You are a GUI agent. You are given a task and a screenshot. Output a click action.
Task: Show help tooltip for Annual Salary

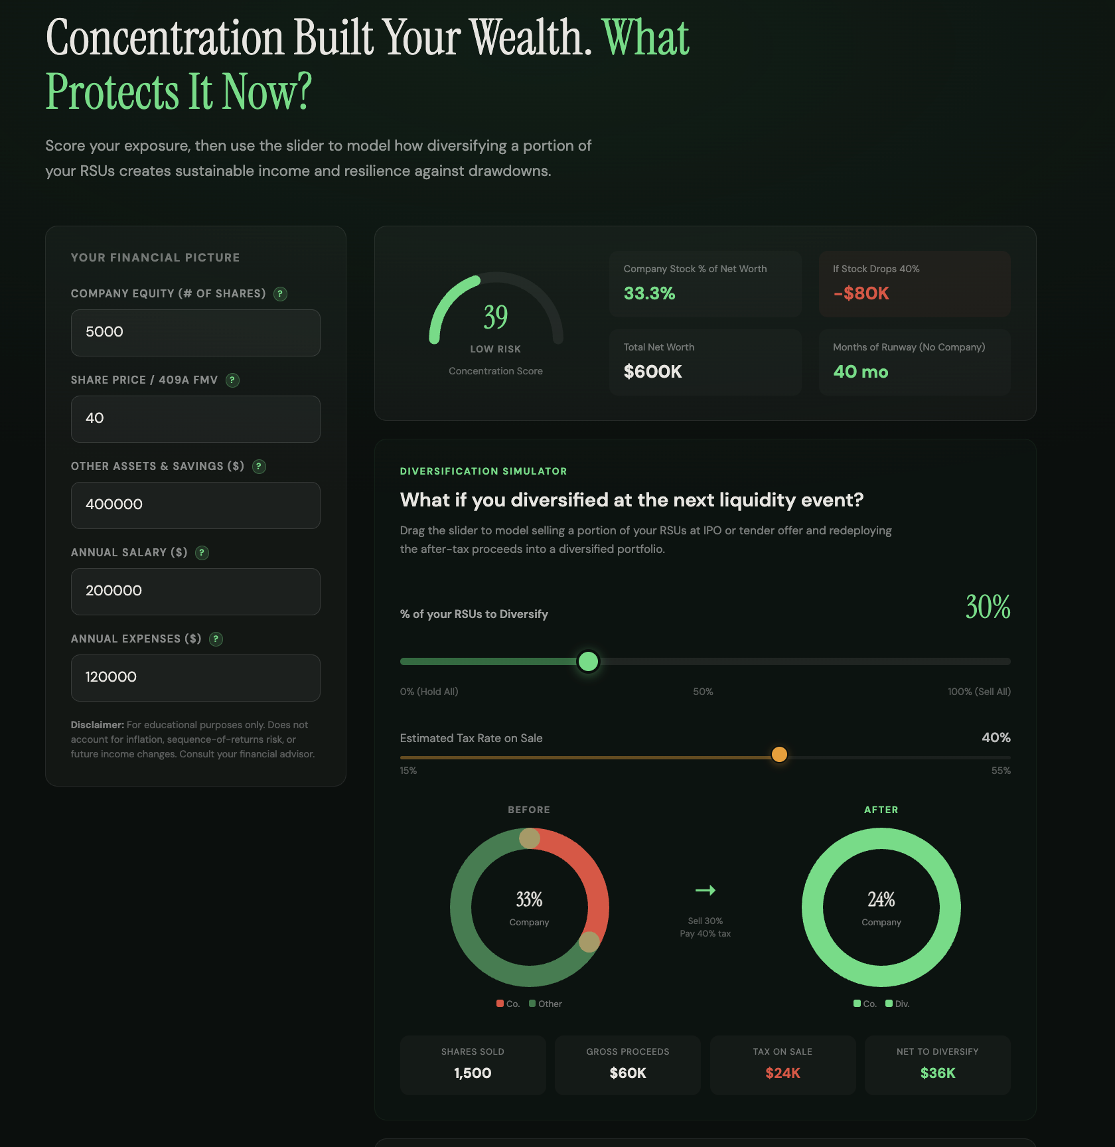pyautogui.click(x=202, y=553)
